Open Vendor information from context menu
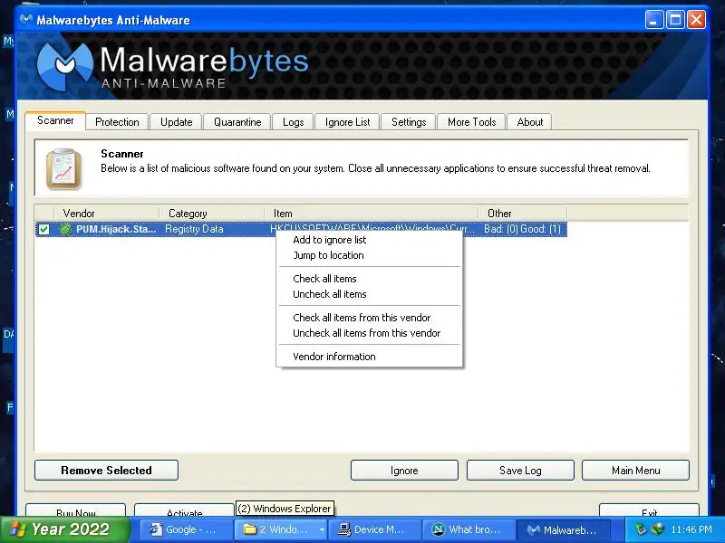 [x=370, y=357]
